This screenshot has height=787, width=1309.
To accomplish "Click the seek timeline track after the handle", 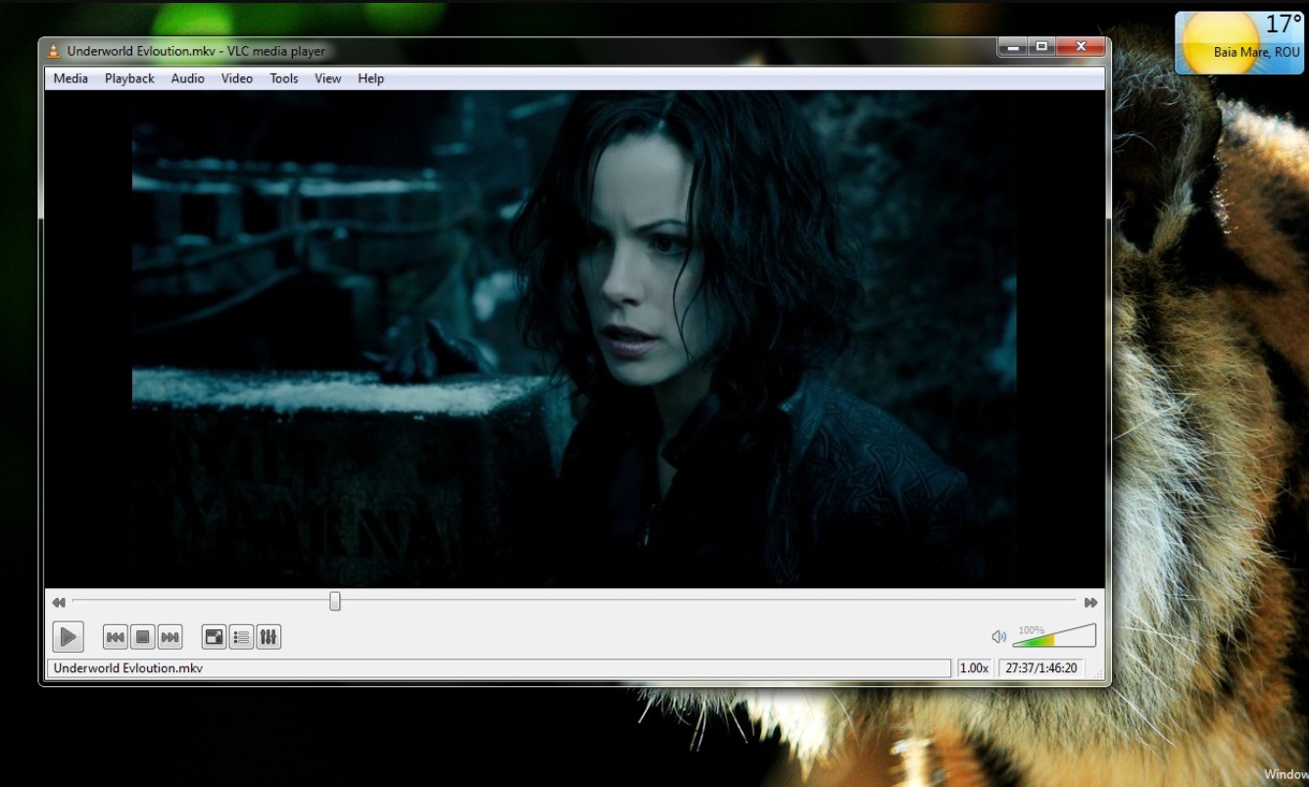I will point(708,602).
